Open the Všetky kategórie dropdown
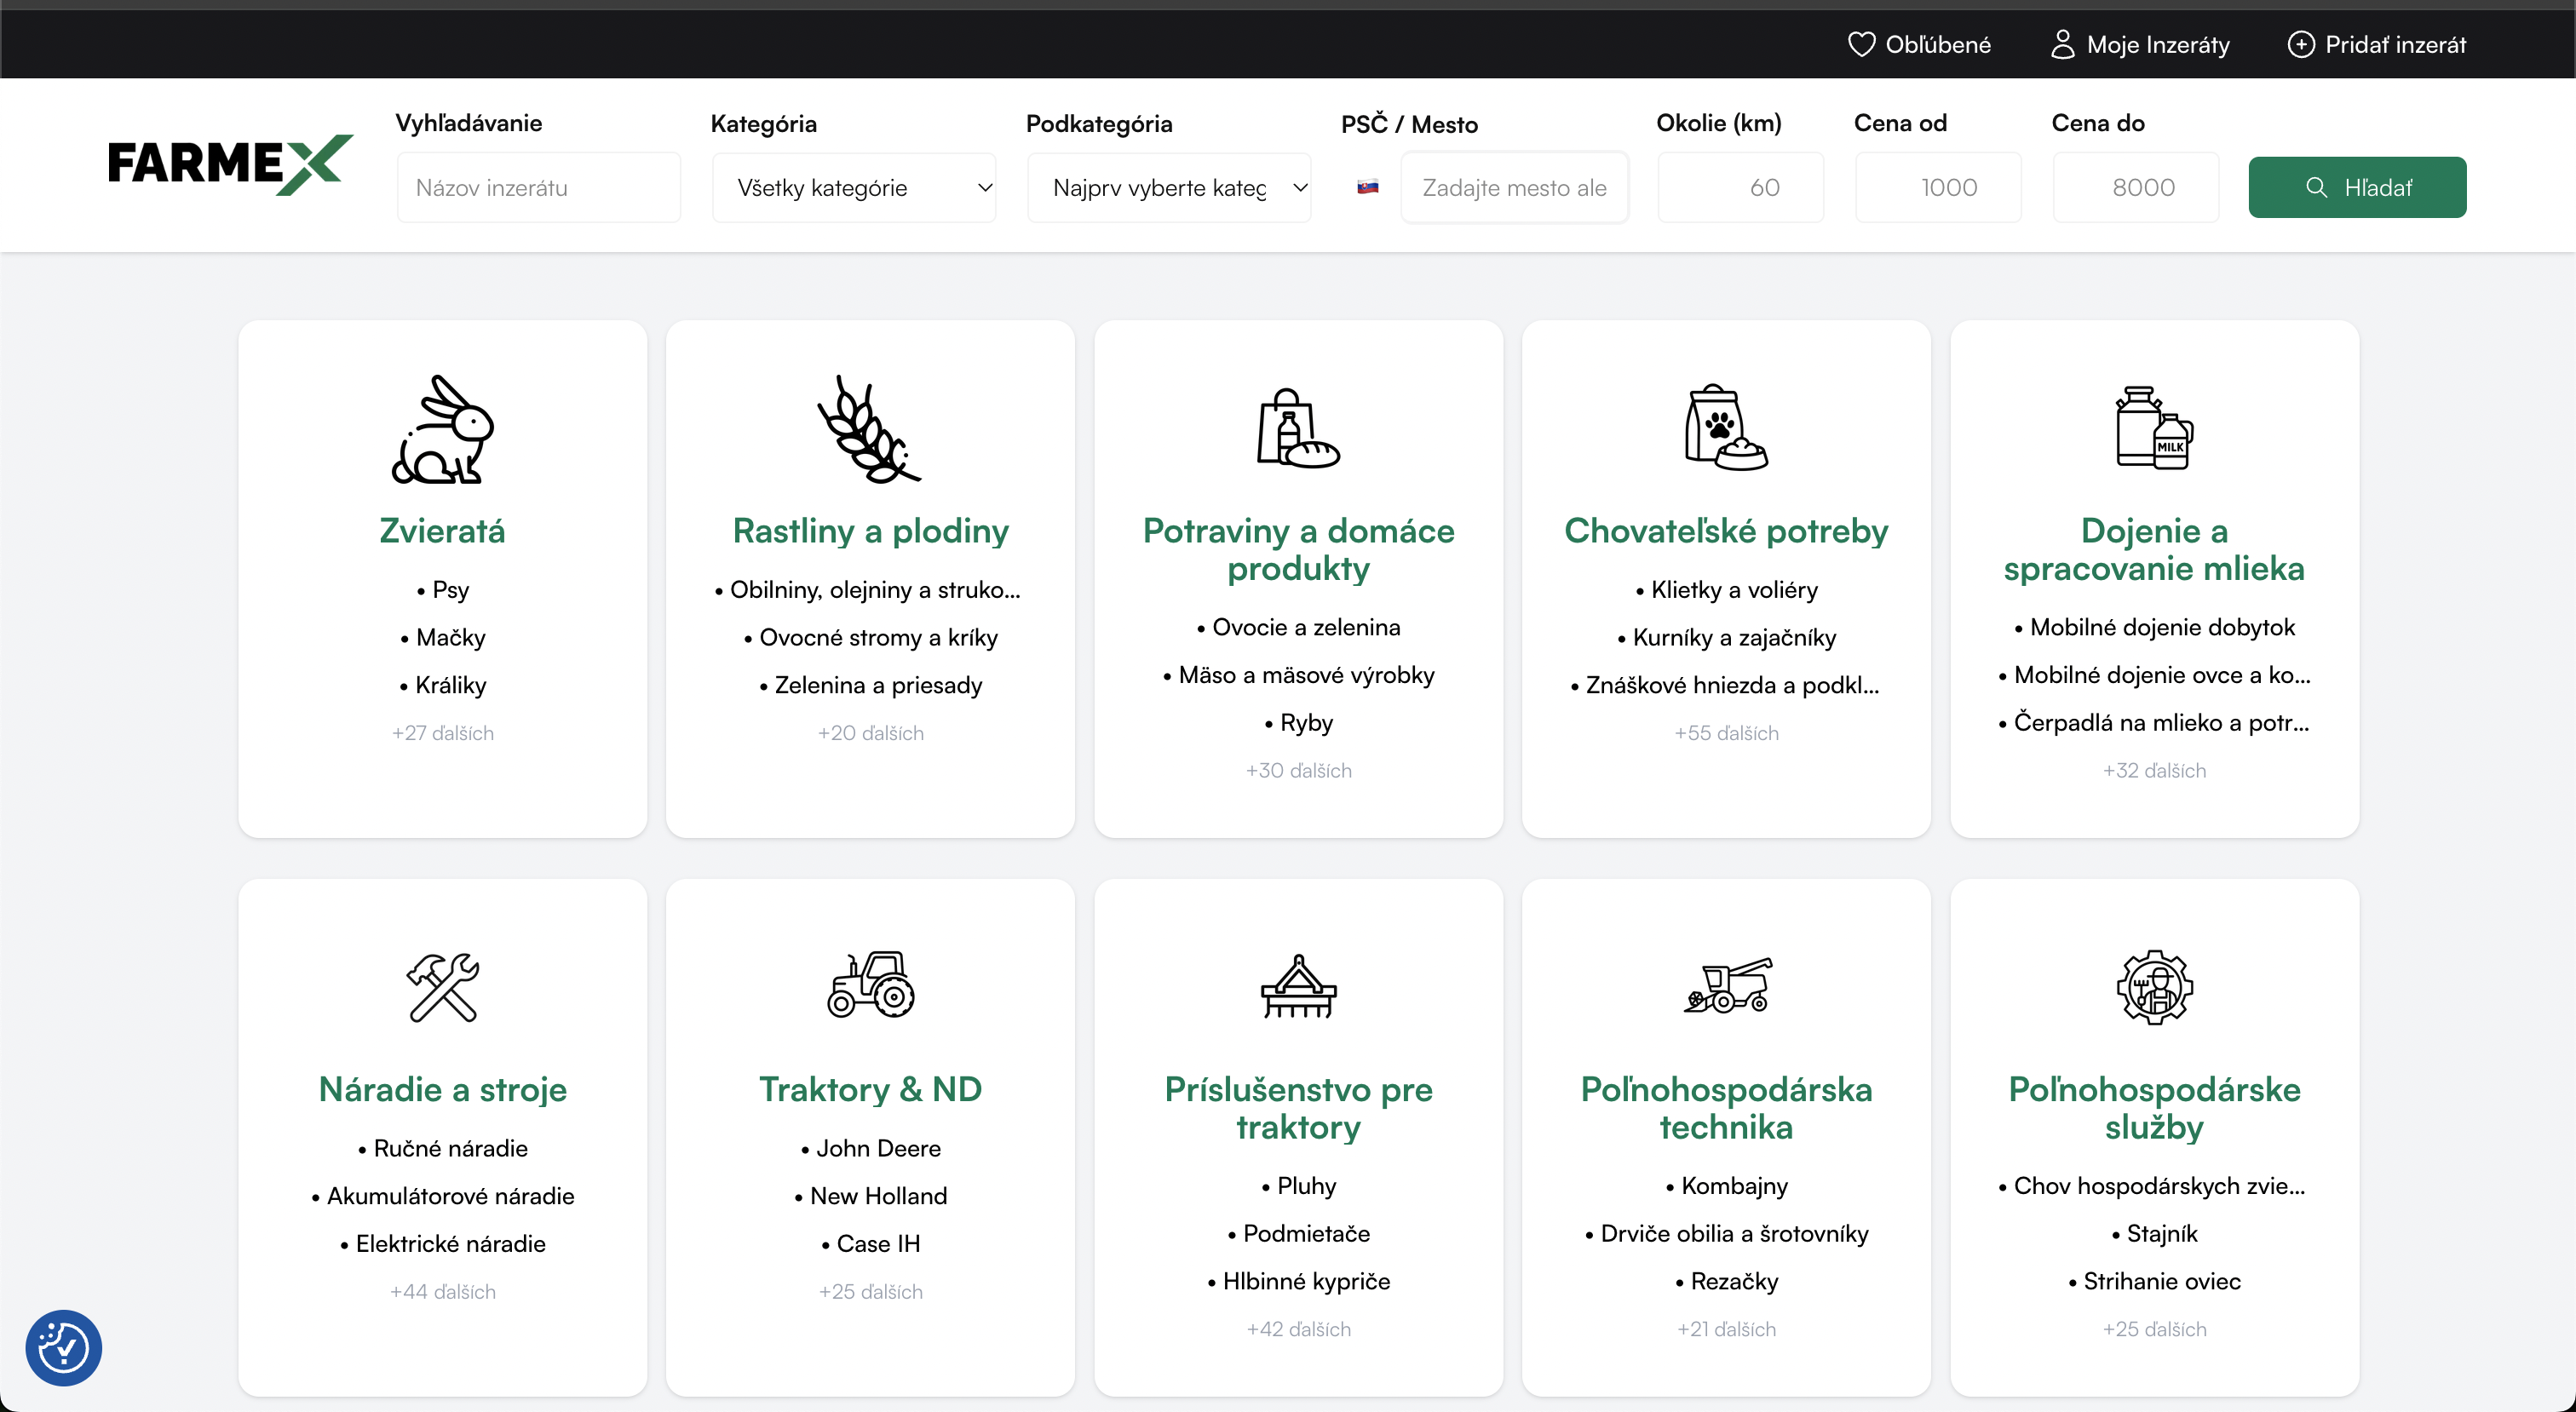This screenshot has width=2576, height=1412. pyautogui.click(x=853, y=187)
